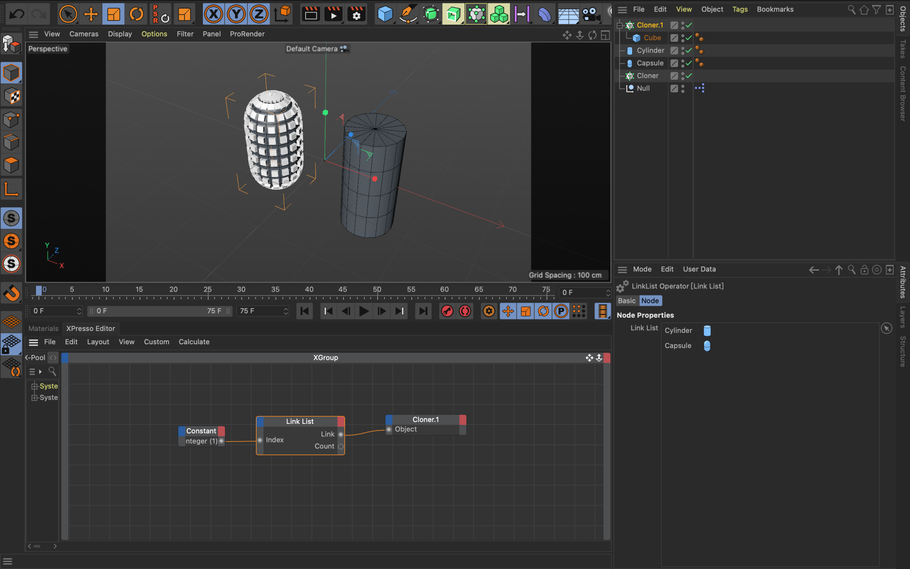The width and height of the screenshot is (910, 569).
Task: Select the Scale tool in top toolbar
Action: tap(113, 14)
